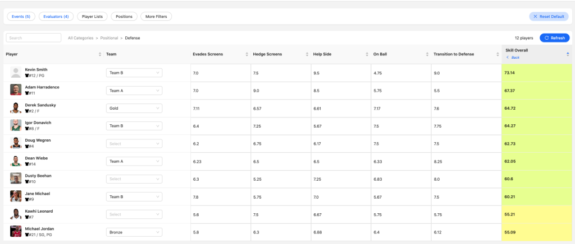Click the Hedge Screens sort arrows
575x244 pixels.
pos(307,54)
